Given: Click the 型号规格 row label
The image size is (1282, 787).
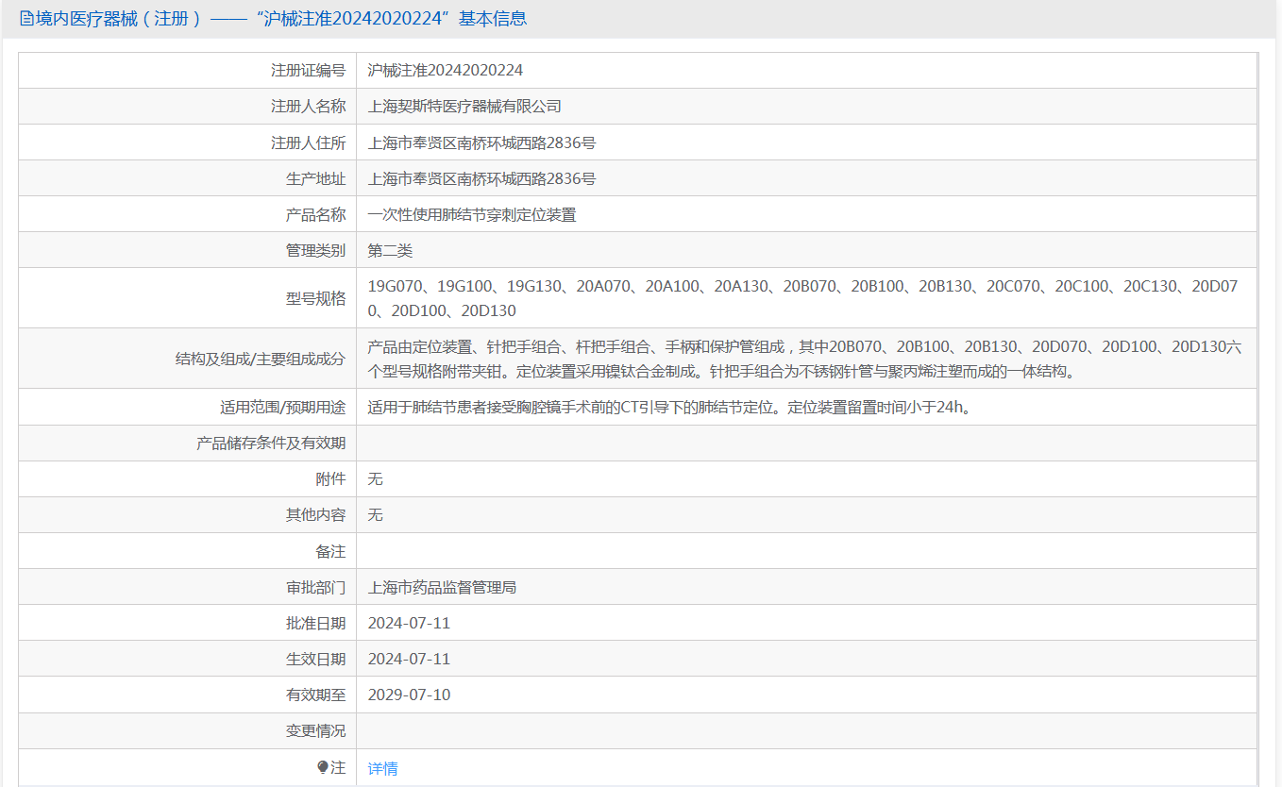Looking at the screenshot, I should (x=315, y=298).
